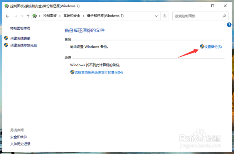Screen dimensions: 234x154
Task: Click the text Windows 找不到此计算机的备份。
Action: click(x=96, y=65)
